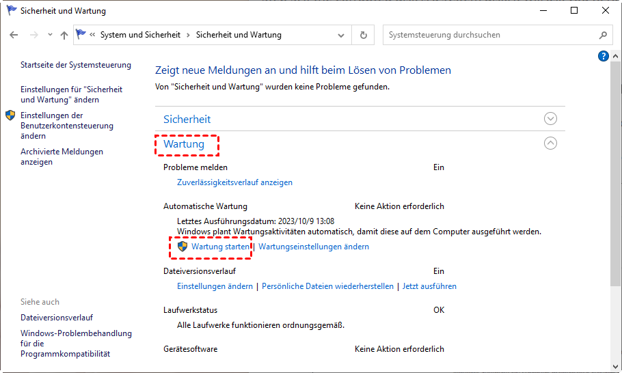Screen dimensions: 622x373
Task: Click Einstellungen ändern under Dateiversionsverlauf
Action: point(215,286)
